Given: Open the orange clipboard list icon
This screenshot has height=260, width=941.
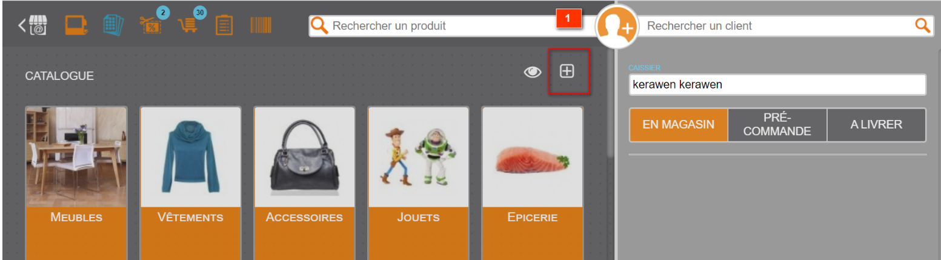Looking at the screenshot, I should pos(224,25).
